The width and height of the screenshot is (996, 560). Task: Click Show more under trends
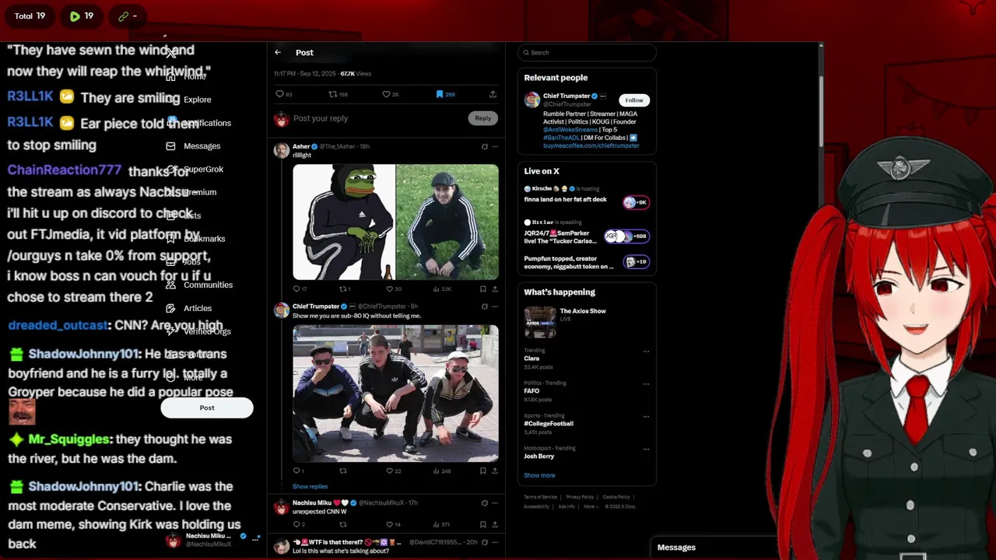pyautogui.click(x=539, y=475)
